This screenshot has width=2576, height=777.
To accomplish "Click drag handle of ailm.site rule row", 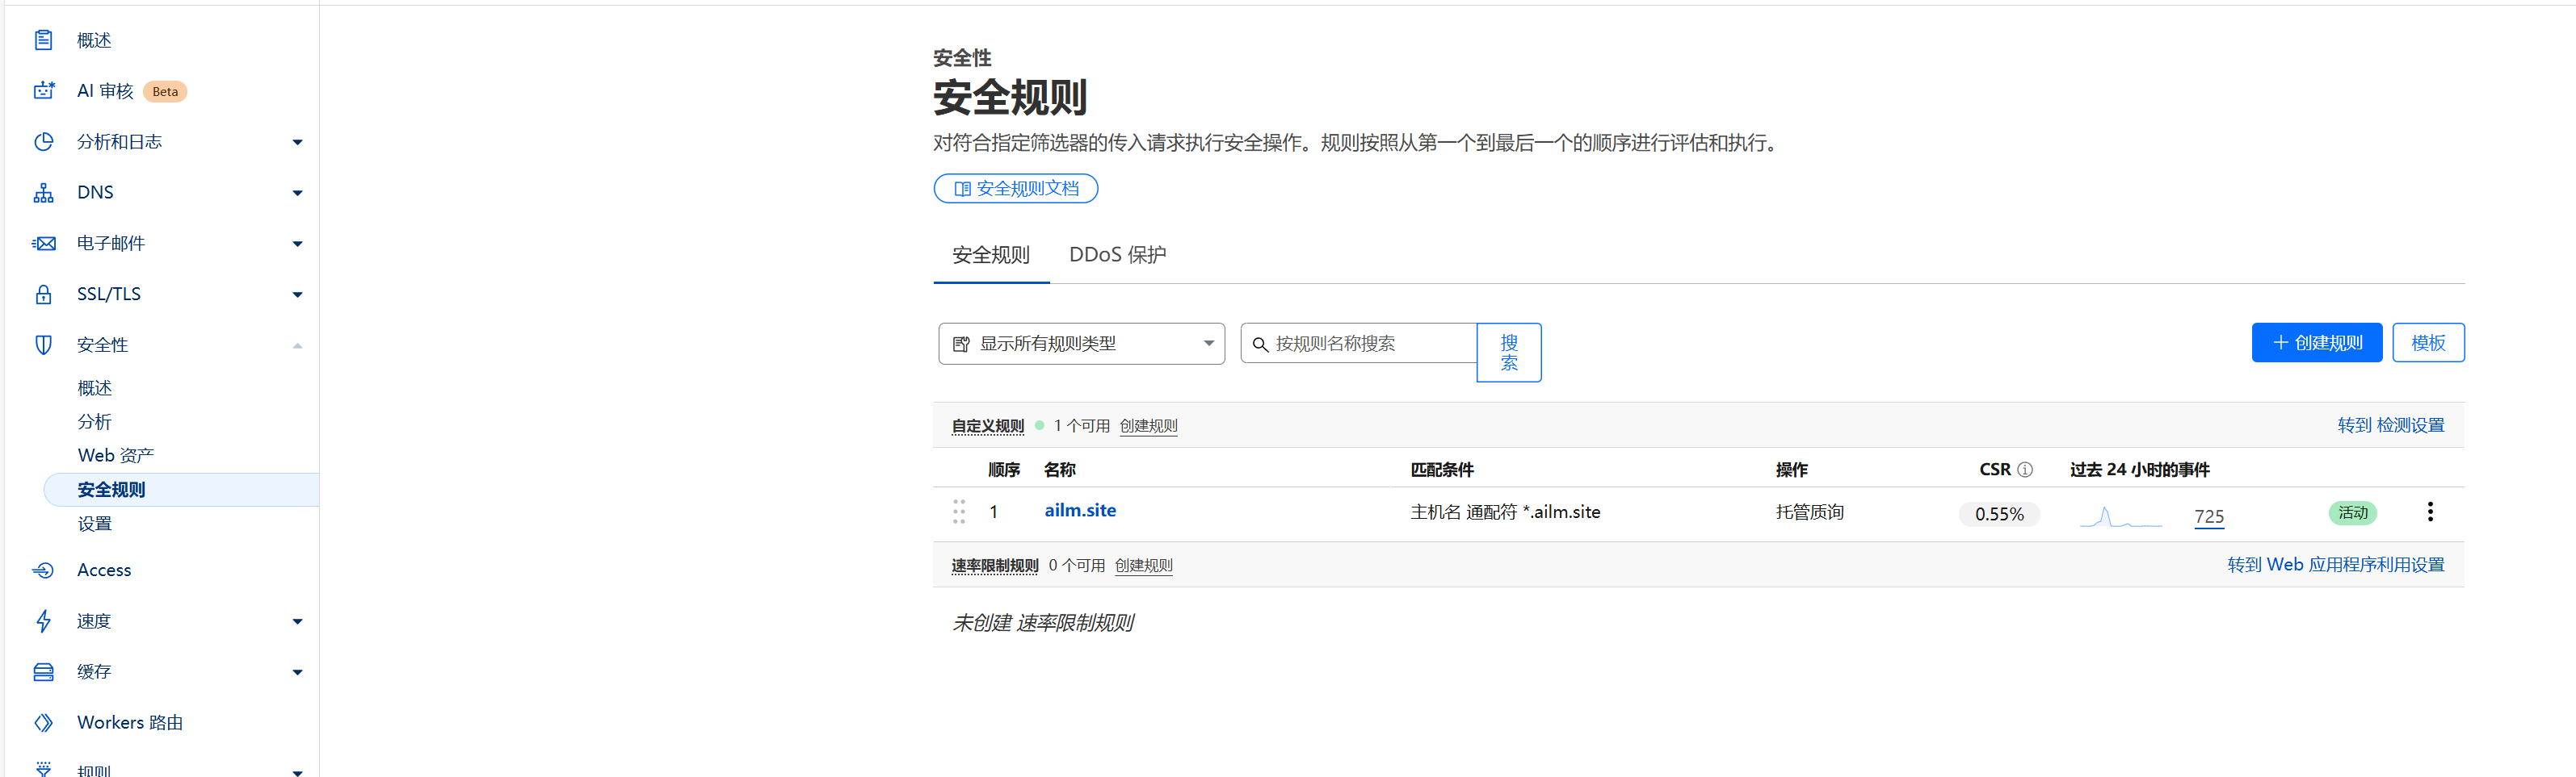I will [x=958, y=512].
